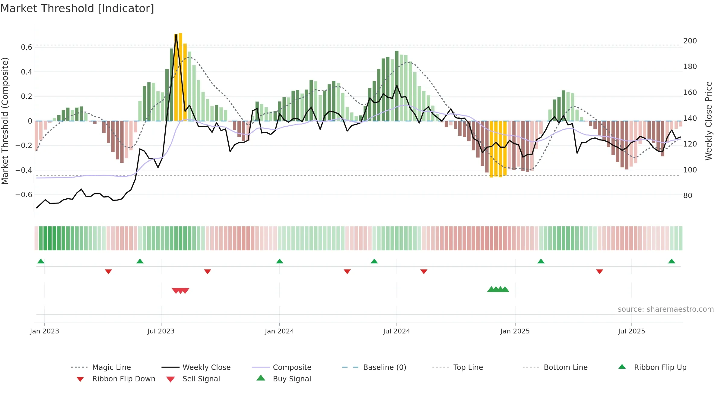Screen dimensions: 724x407
Task: Click the ribbon flip up marker before Jul 2024
Action: pyautogui.click(x=374, y=261)
